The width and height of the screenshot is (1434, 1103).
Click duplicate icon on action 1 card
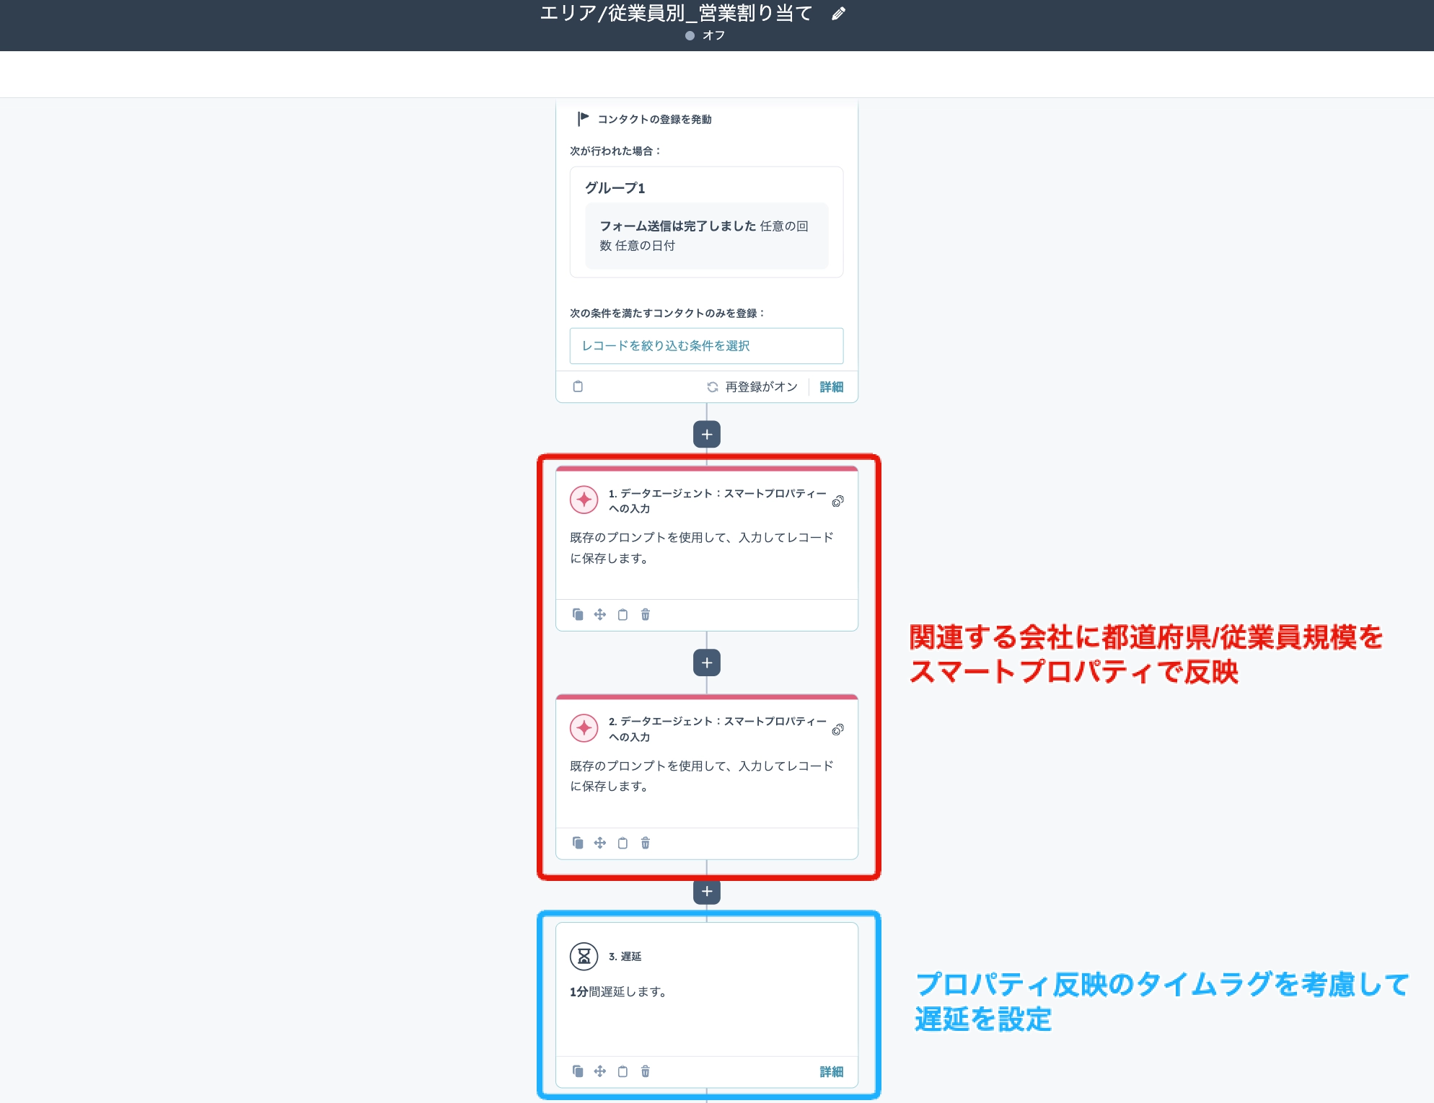(x=578, y=614)
